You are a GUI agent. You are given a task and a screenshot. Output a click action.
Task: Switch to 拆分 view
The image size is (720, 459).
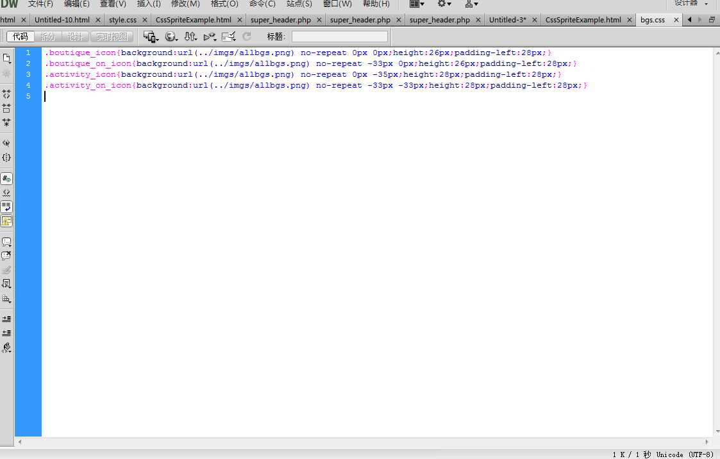[x=48, y=36]
